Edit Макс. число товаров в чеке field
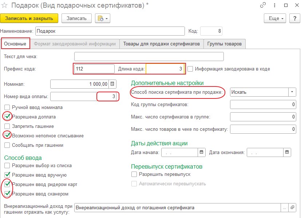 coord(263,129)
